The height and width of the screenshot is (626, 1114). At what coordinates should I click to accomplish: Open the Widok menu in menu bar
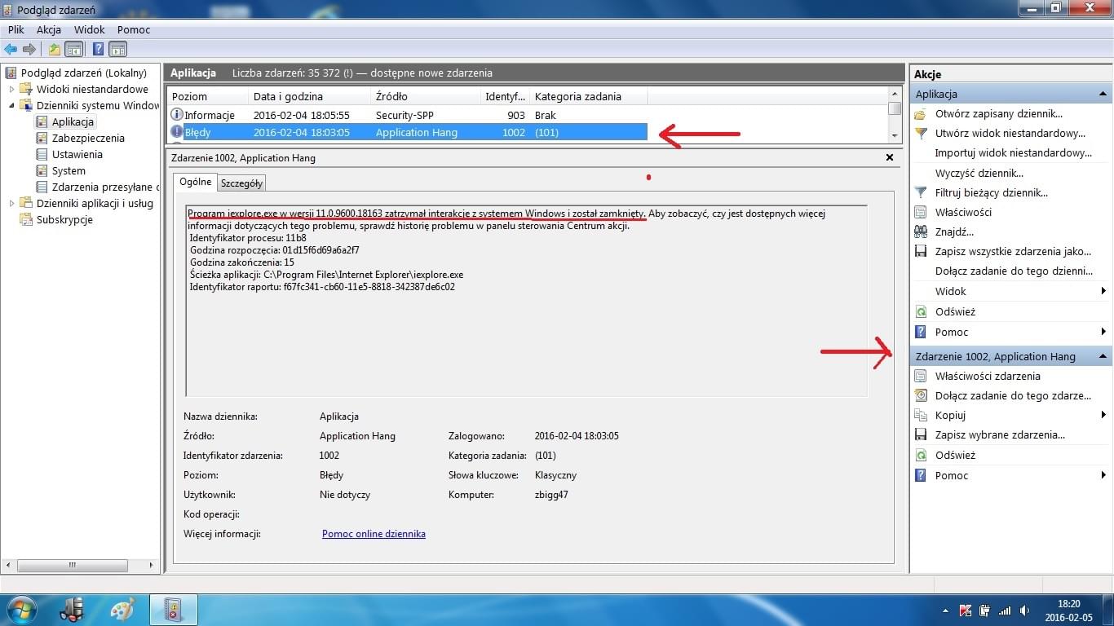pyautogui.click(x=90, y=29)
